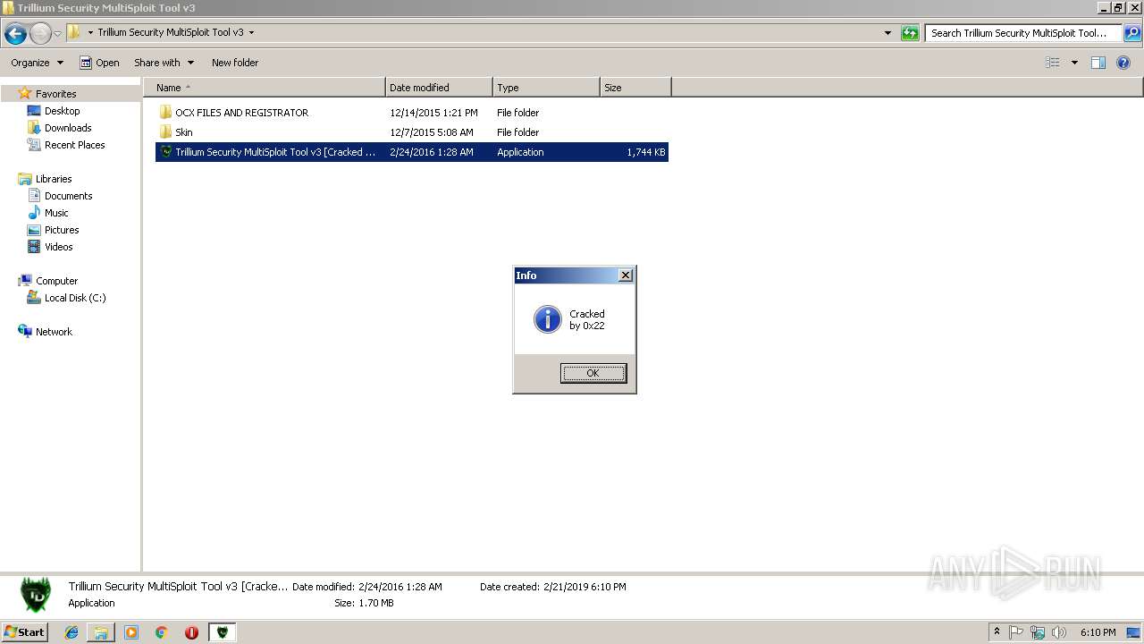Click the network tray icon

1038,632
